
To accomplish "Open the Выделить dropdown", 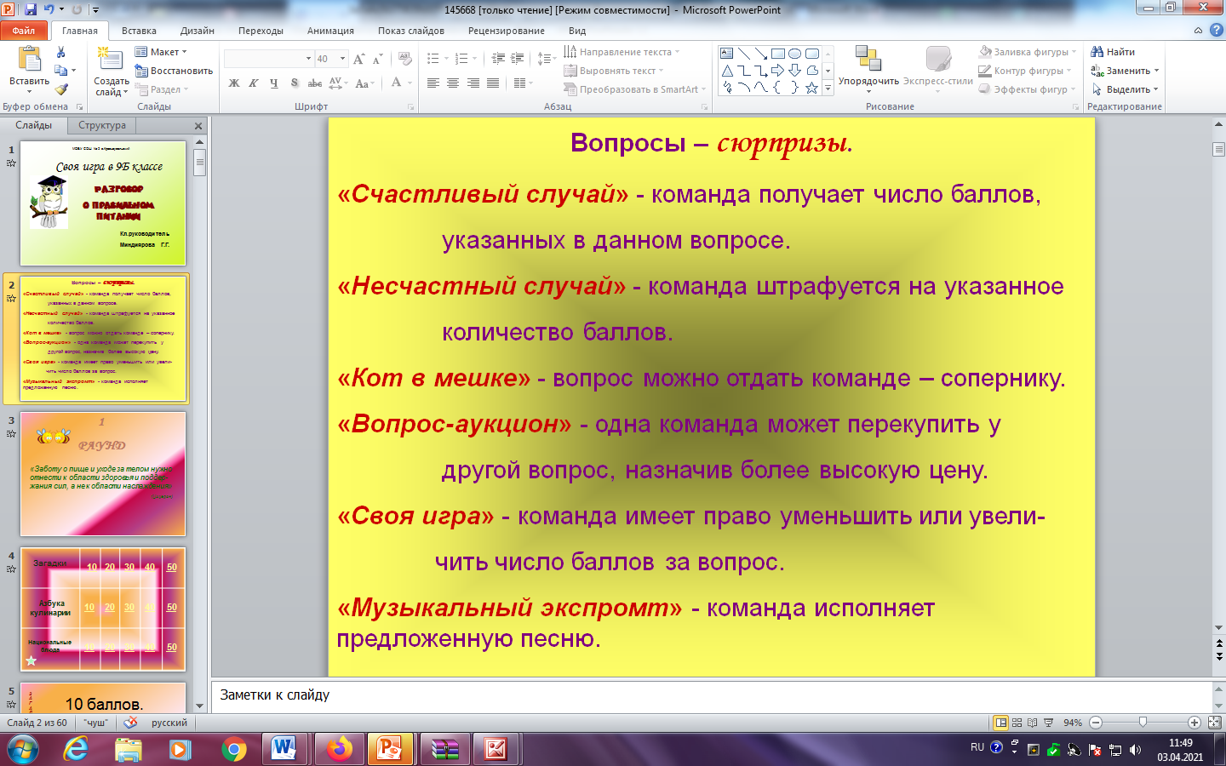I will click(x=1126, y=89).
